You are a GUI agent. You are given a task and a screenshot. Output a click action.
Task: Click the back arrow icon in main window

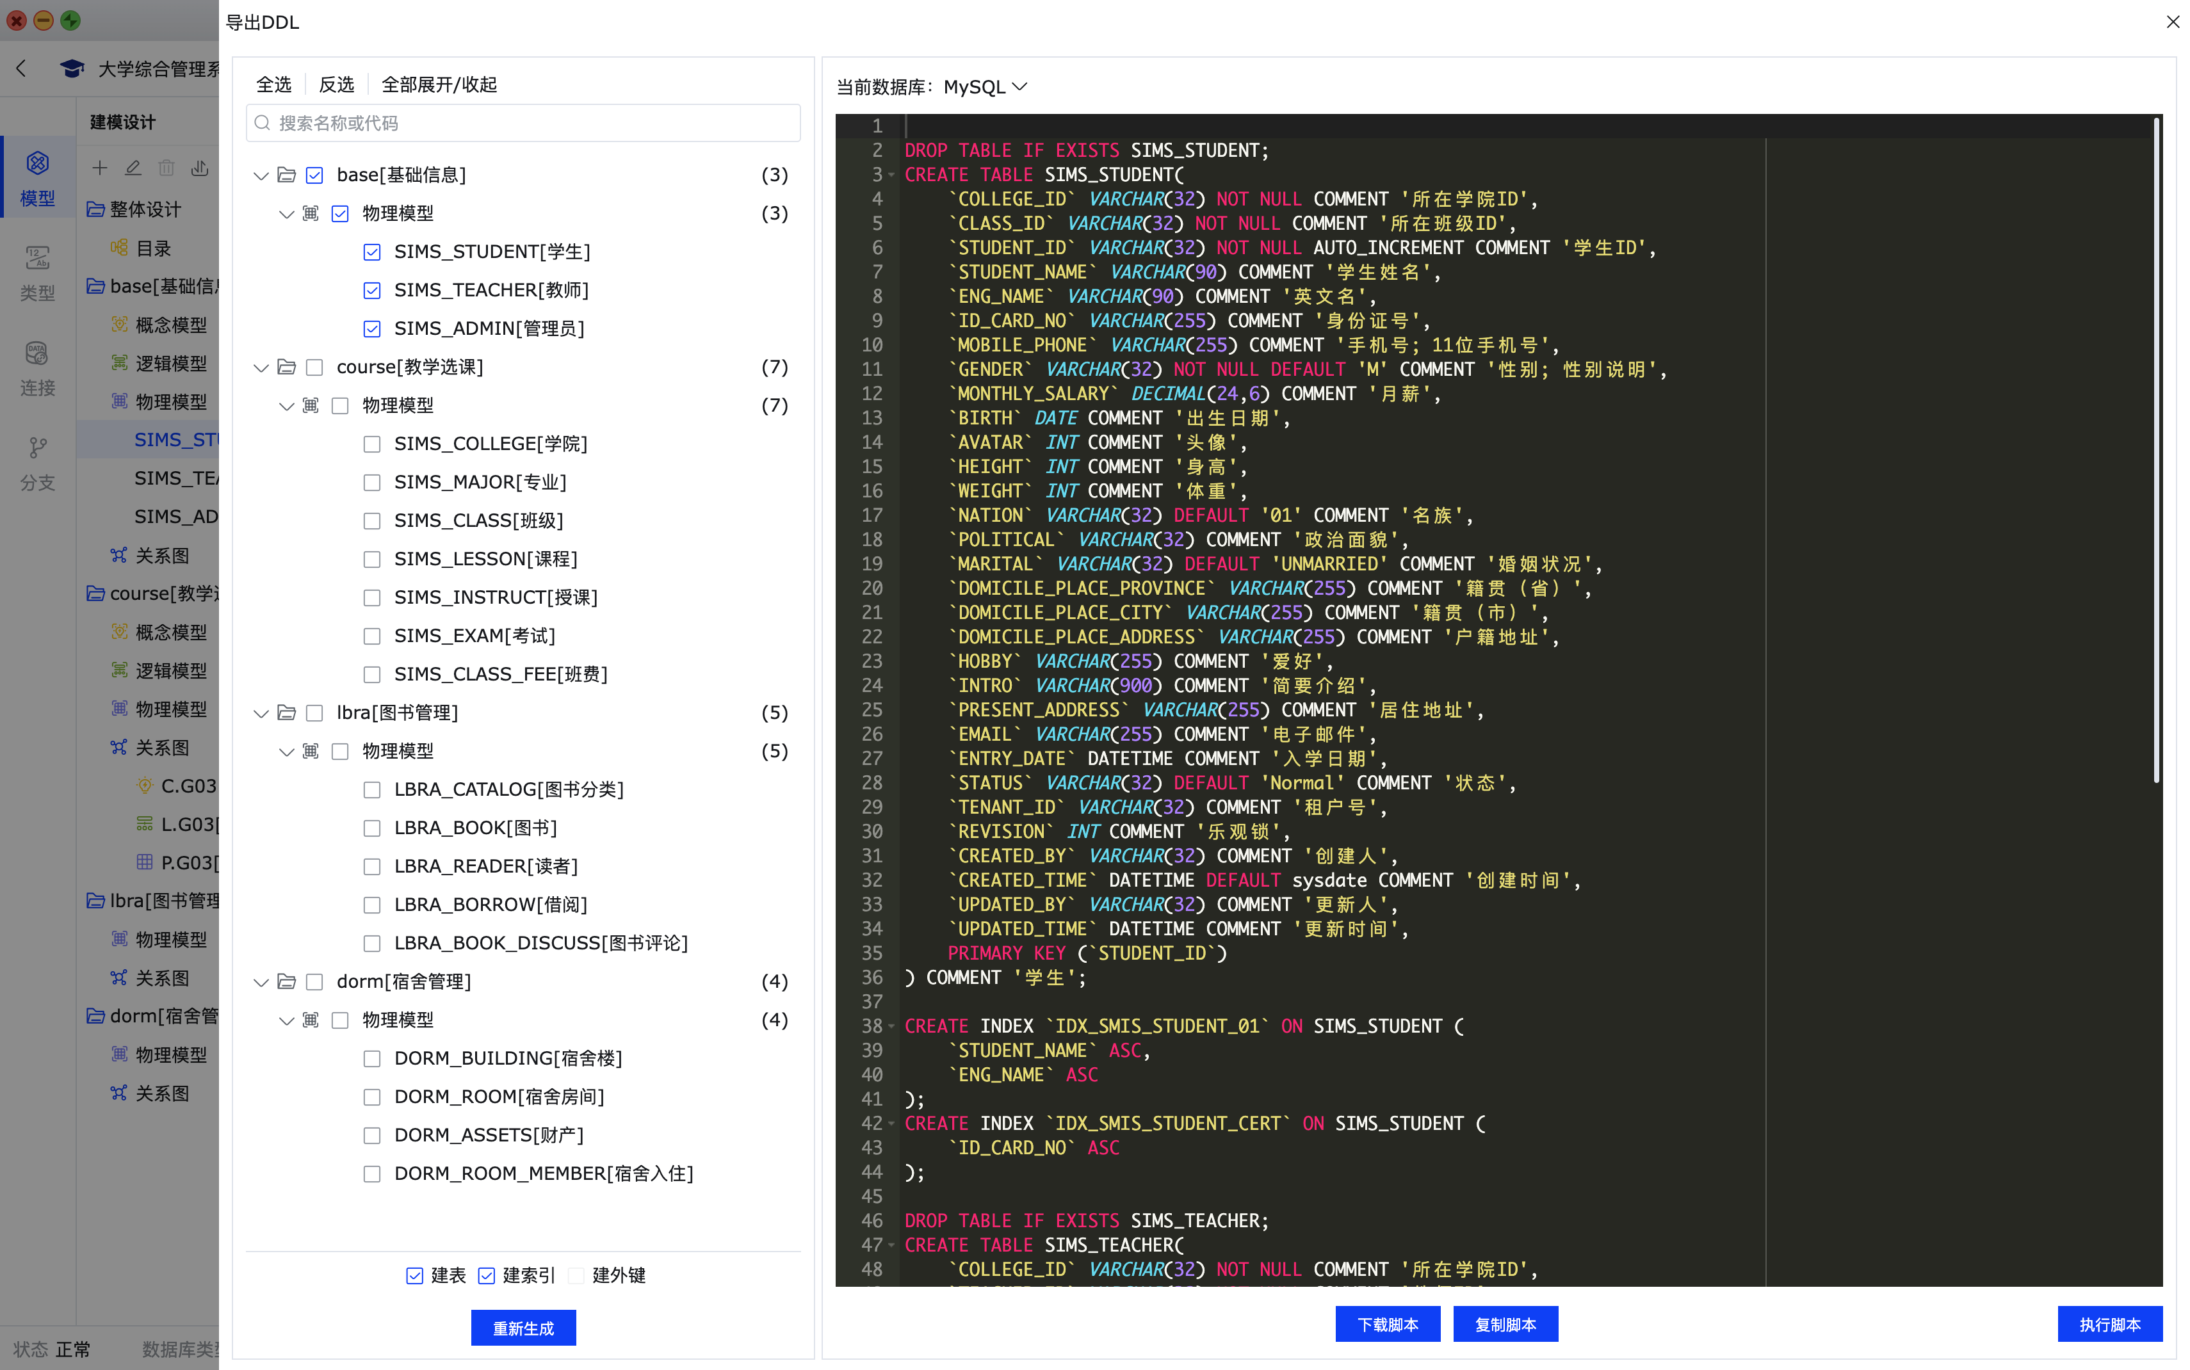[21, 68]
